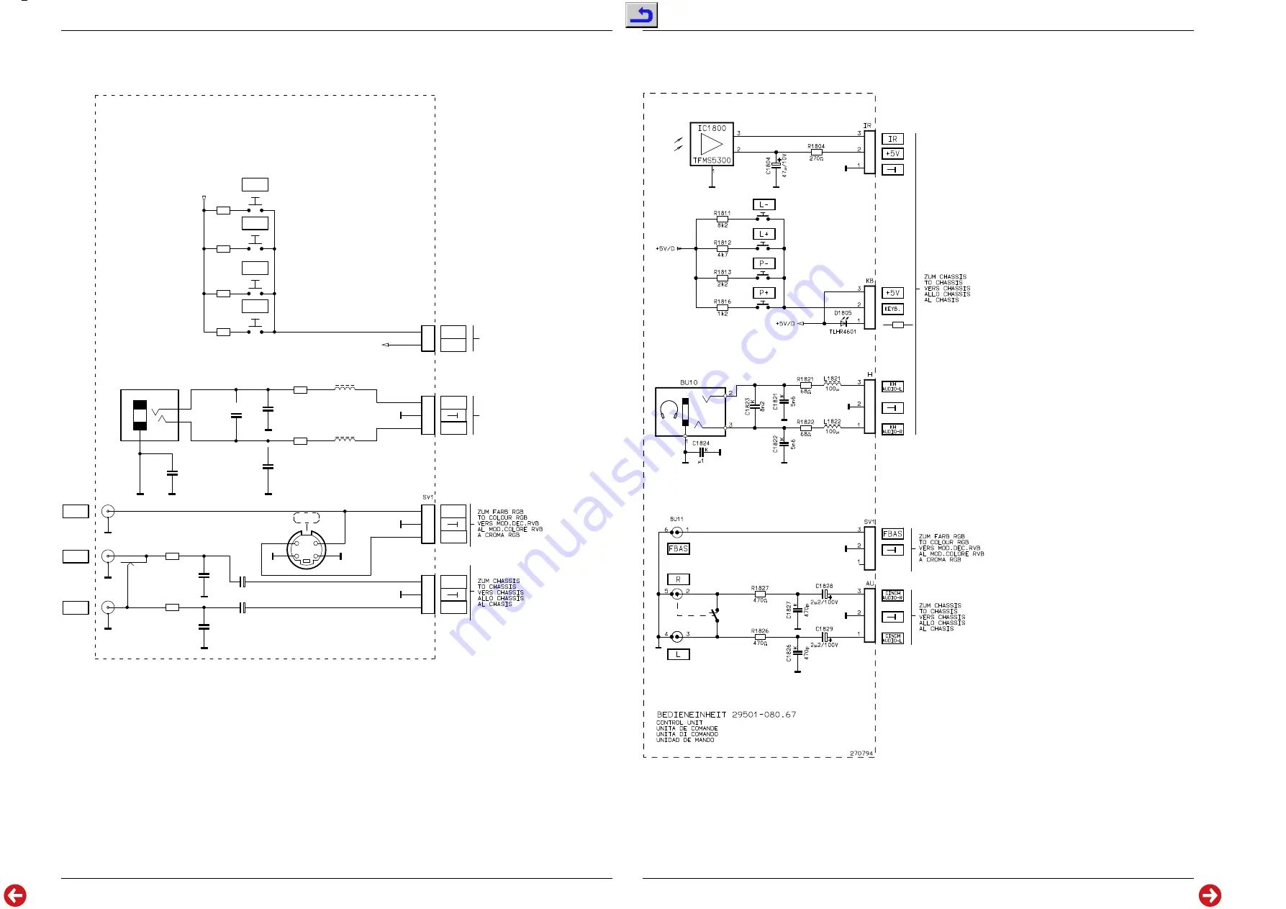Click the CONTROL UNIT caption text
This screenshot has width=1286, height=909.
(679, 723)
